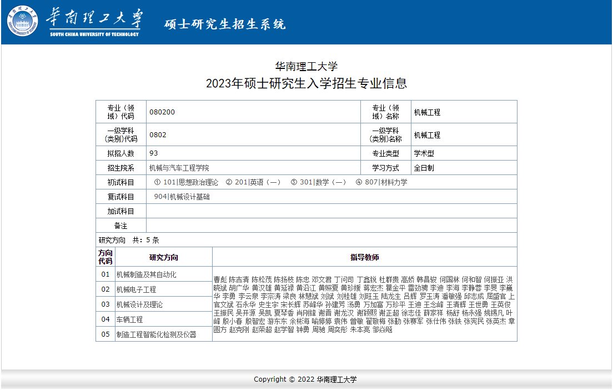Click the 研究方向 共: 5 条 summary line
This screenshot has height=390, width=613.
pos(129,240)
